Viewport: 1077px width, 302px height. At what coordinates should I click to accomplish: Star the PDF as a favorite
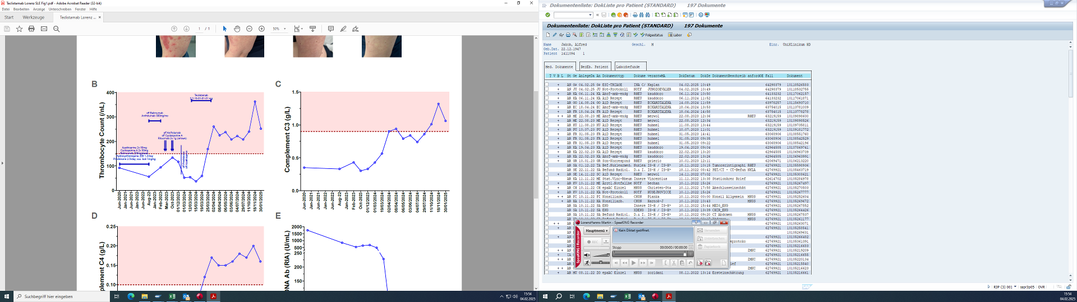tap(19, 29)
